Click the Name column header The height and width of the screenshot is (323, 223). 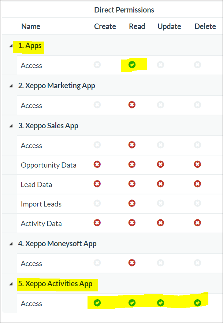click(x=31, y=26)
